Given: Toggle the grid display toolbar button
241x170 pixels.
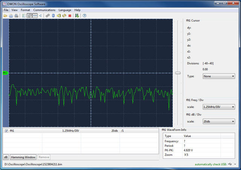Looking at the screenshot, I should tap(29, 16).
